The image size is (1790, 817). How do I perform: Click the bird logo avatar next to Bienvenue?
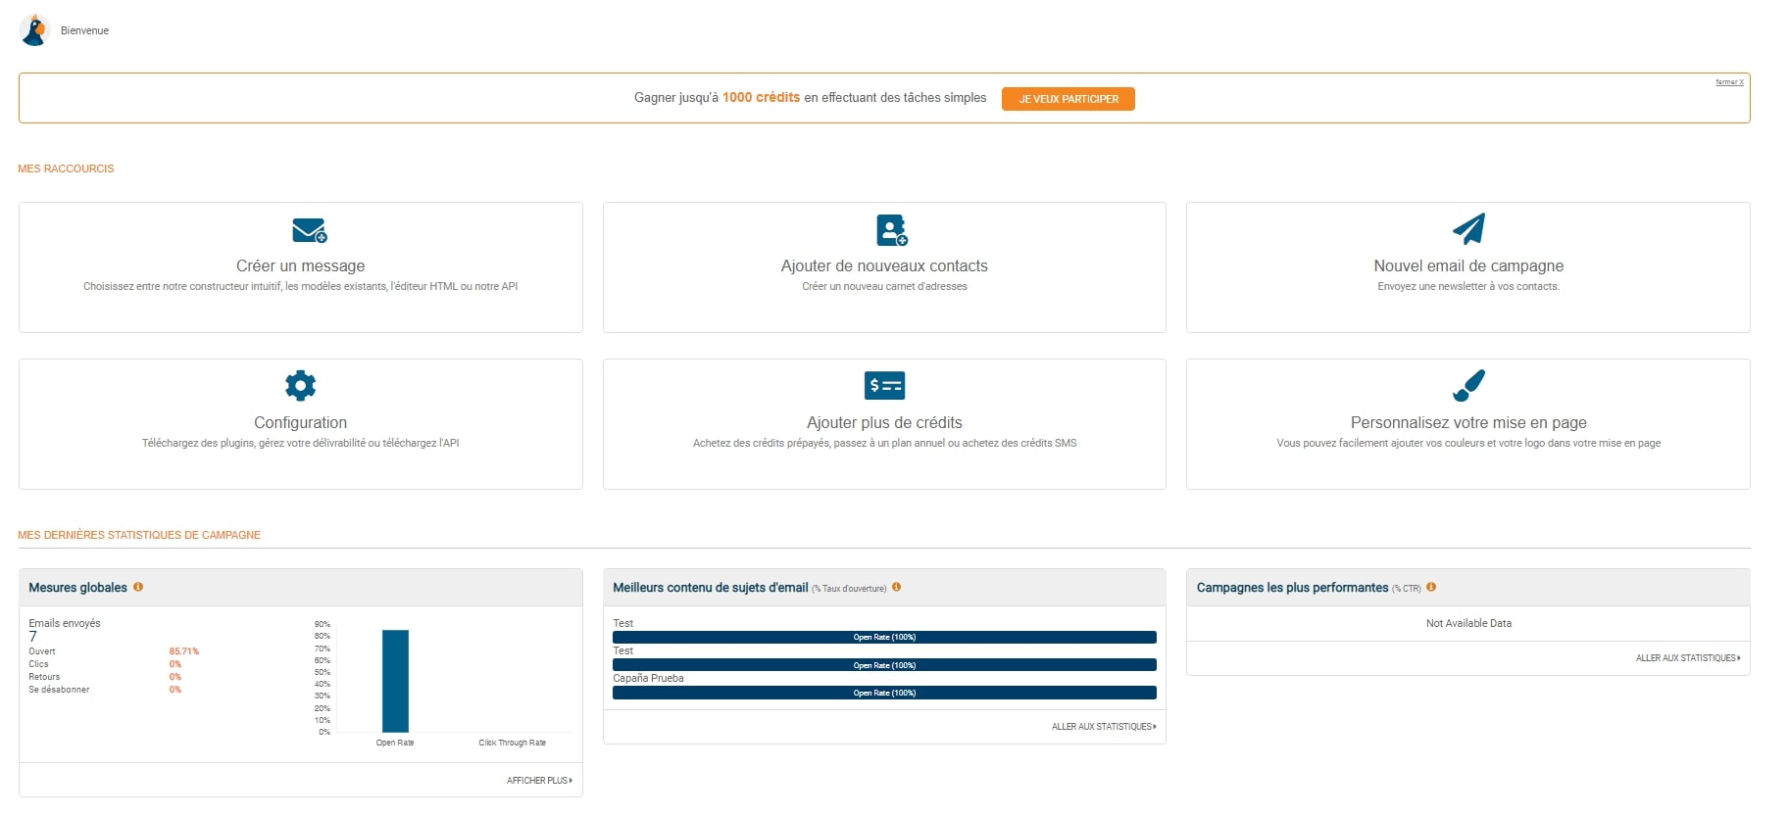click(x=34, y=30)
